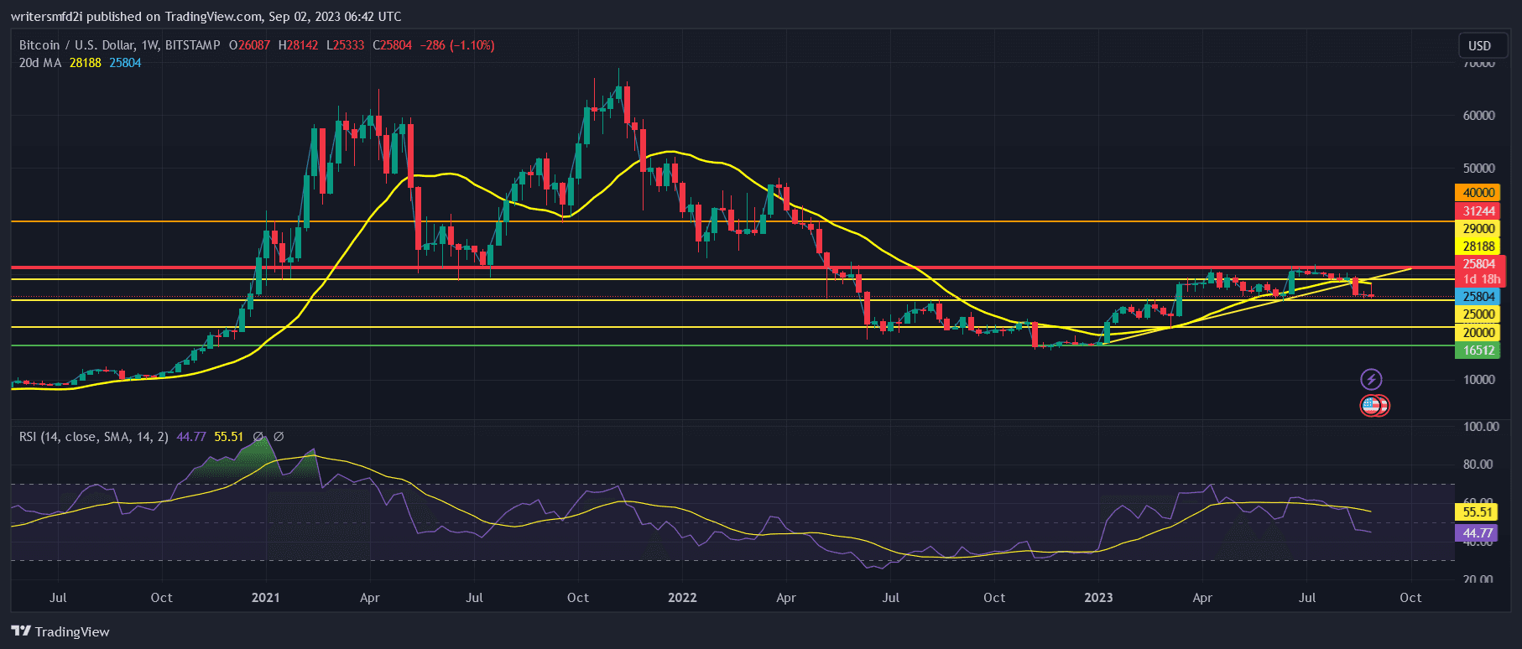Image resolution: width=1522 pixels, height=649 pixels.
Task: Click the 2022 label on time axis
Action: [682, 598]
